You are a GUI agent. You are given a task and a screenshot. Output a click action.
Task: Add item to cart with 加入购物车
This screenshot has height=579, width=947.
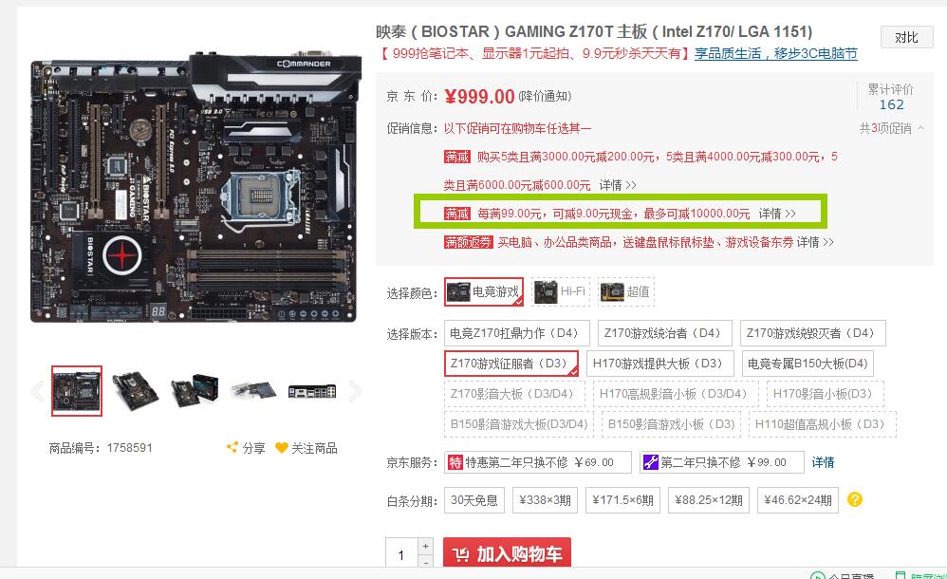(507, 553)
